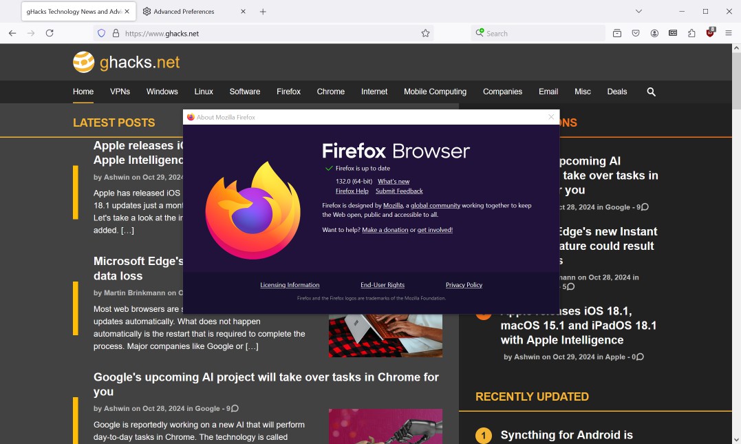Click the reader/sidebar toolbar icon next to account
Screen dimensions: 741x444
[673, 33]
